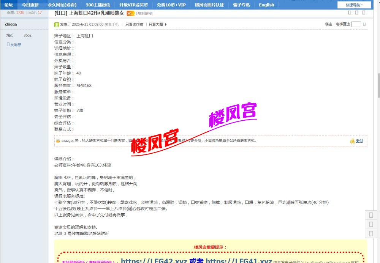The image size is (380, 263).
Task: Focus the 电梯直达 floor number input
Action: 356,24
